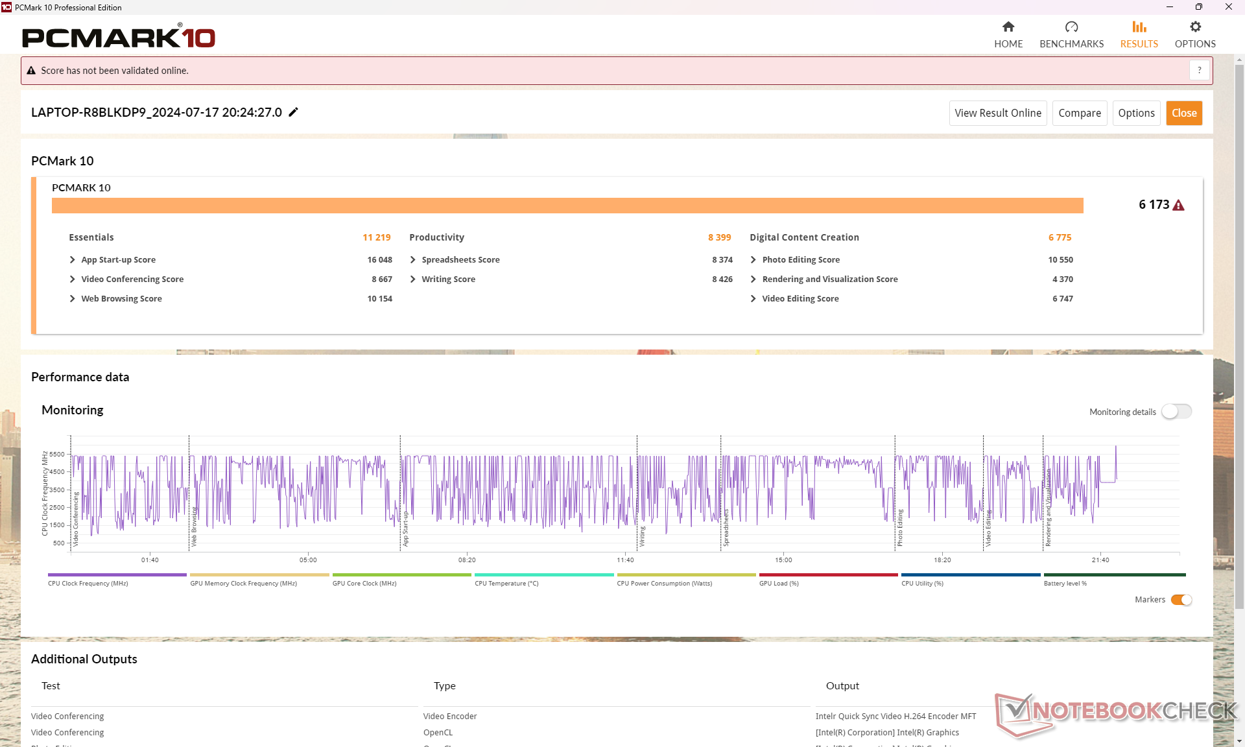Click the pencil icon to rename the result

pyautogui.click(x=294, y=112)
